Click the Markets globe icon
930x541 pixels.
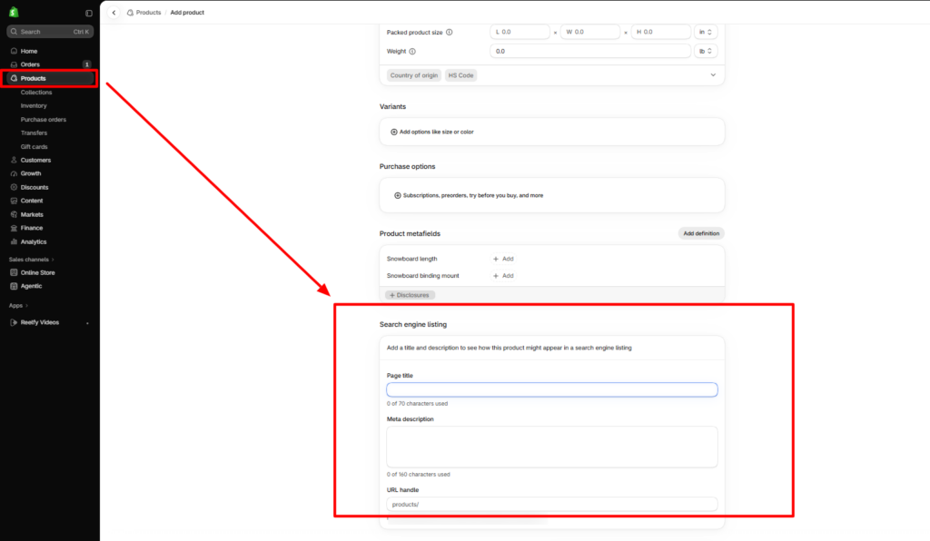(14, 214)
